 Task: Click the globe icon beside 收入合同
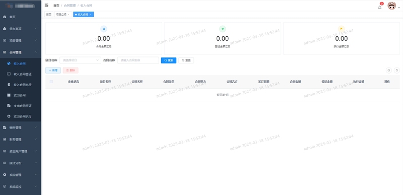coord(9,63)
